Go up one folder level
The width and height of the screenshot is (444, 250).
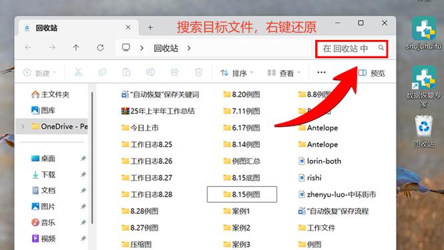[76, 48]
